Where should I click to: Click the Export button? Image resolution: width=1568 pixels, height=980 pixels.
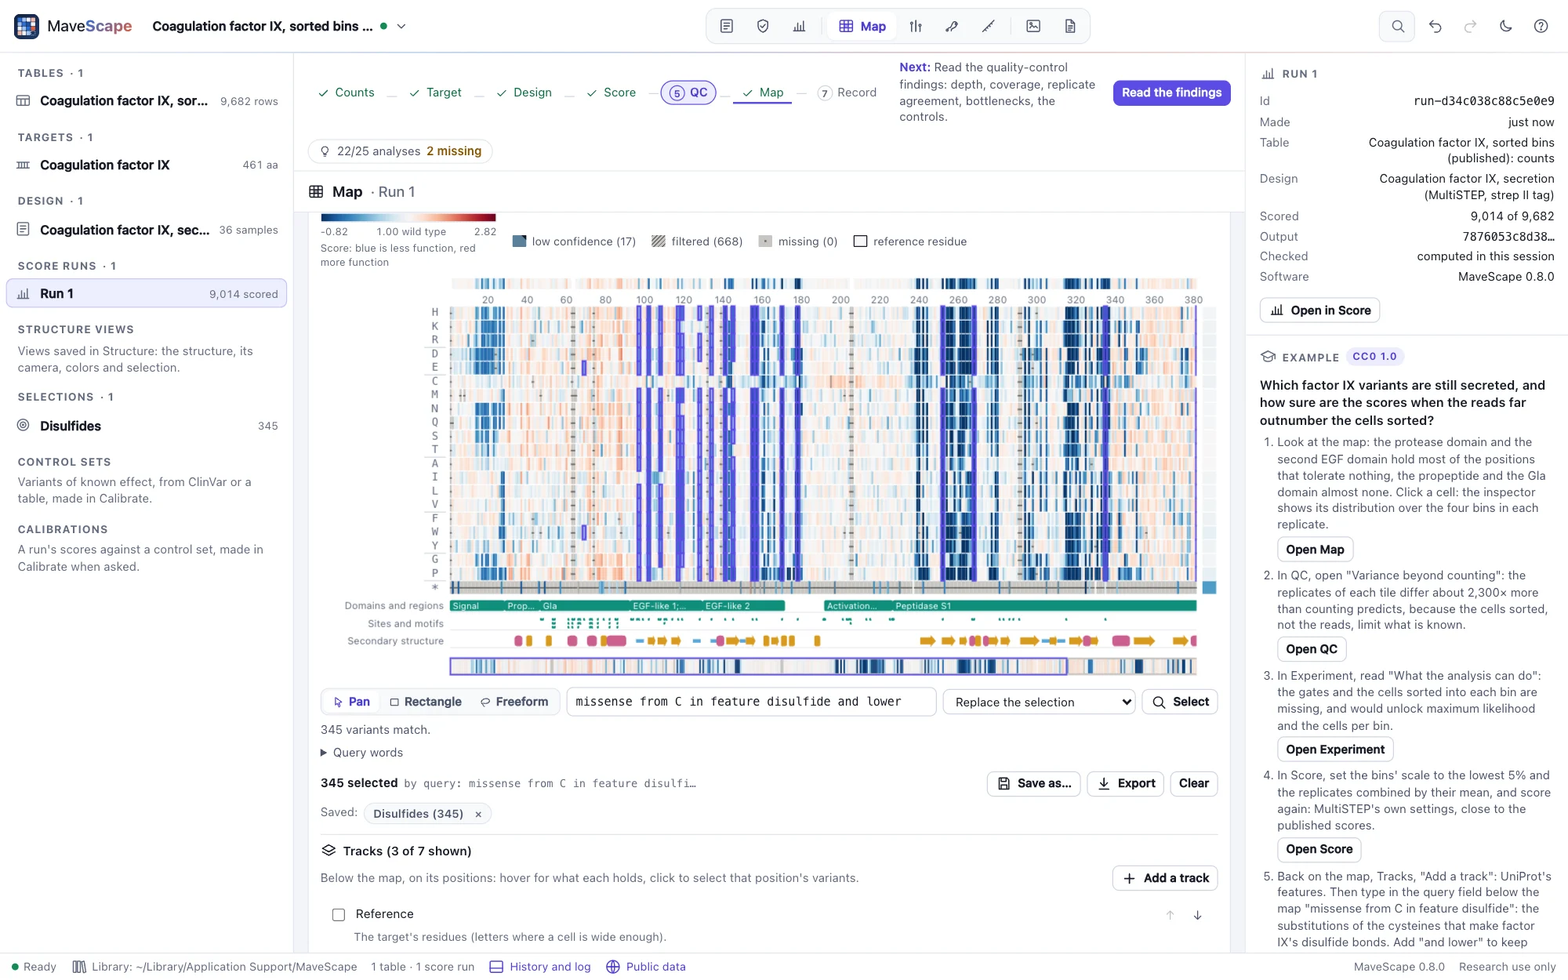coord(1125,783)
